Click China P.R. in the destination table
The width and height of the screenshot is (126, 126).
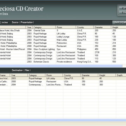pos(69,78)
